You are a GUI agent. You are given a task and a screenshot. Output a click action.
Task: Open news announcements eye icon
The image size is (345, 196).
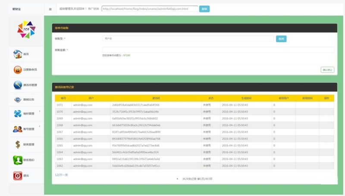pos(18,100)
